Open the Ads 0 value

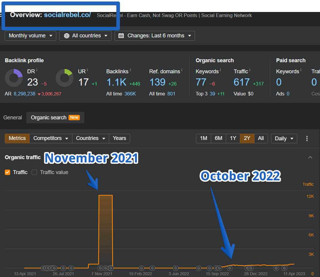point(288,94)
